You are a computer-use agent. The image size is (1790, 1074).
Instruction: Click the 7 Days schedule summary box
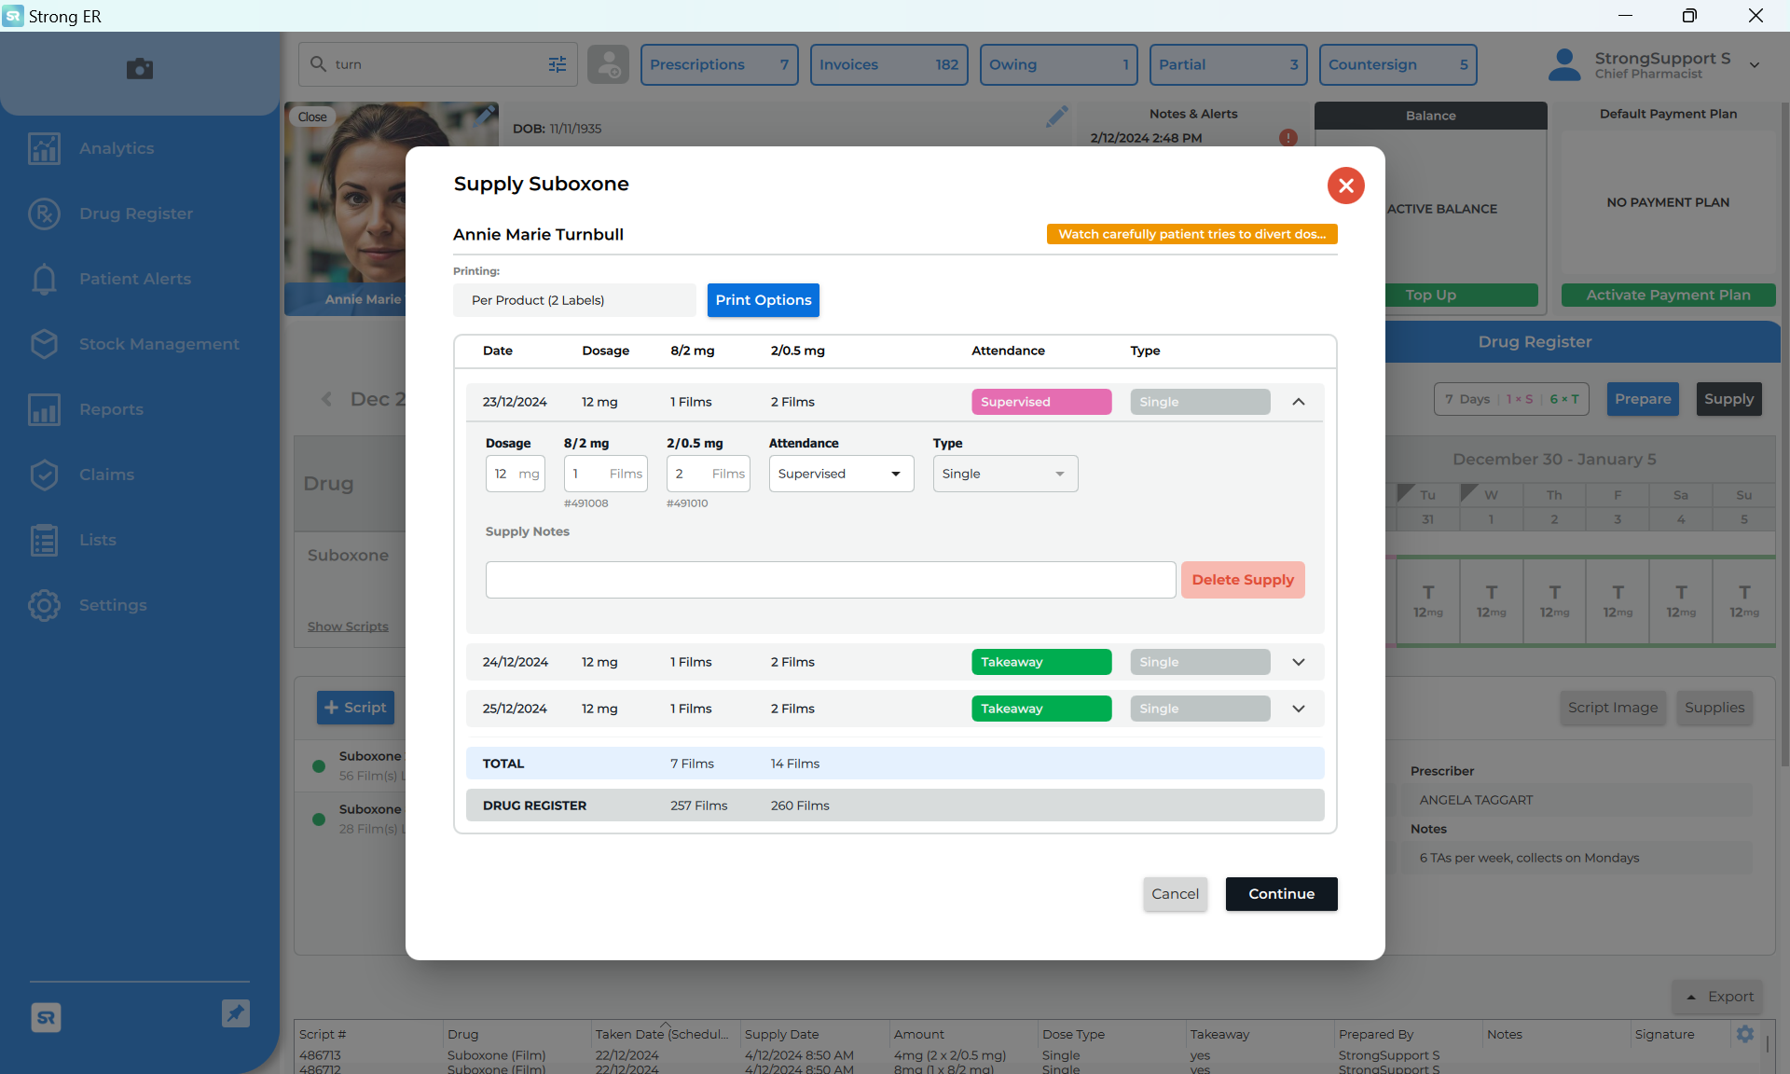pyautogui.click(x=1510, y=399)
